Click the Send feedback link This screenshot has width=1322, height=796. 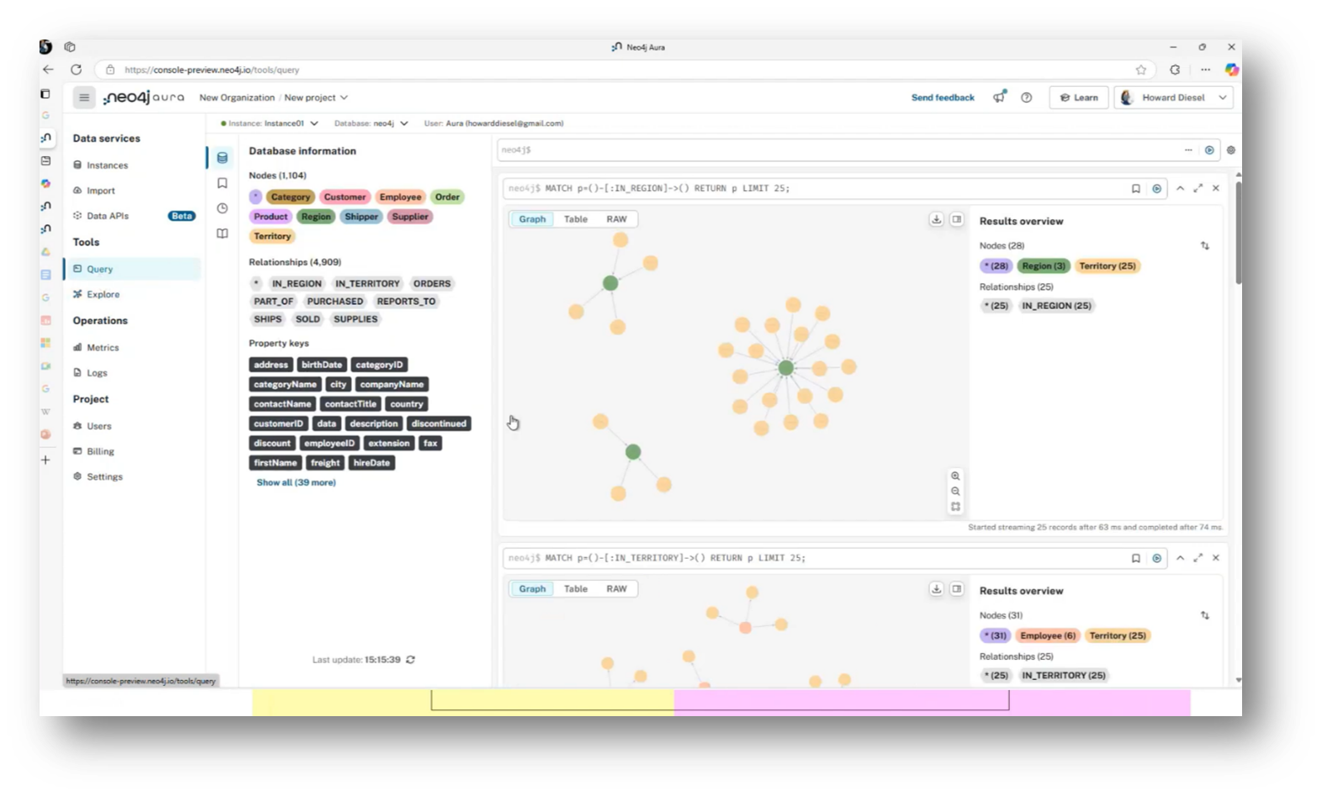click(x=943, y=98)
